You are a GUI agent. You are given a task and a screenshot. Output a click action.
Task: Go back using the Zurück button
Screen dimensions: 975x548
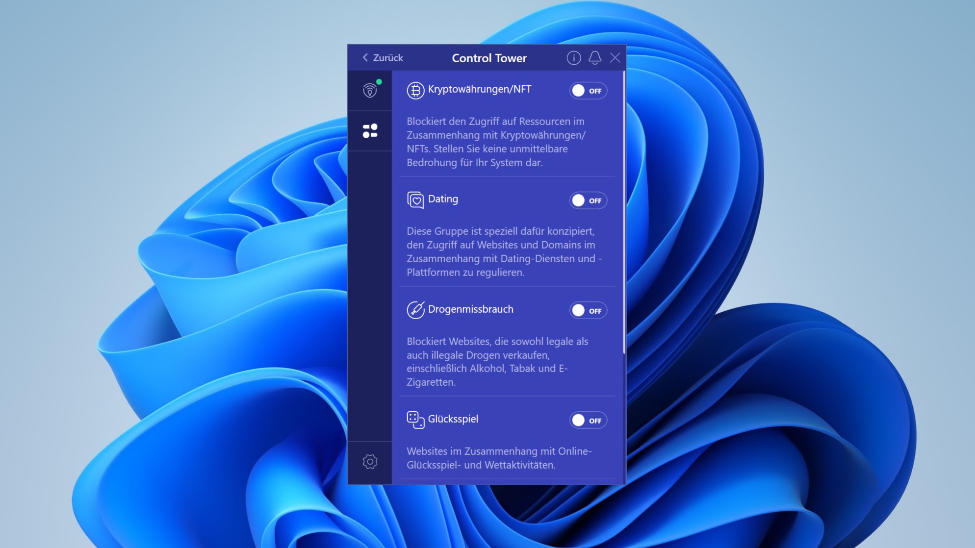coord(383,58)
